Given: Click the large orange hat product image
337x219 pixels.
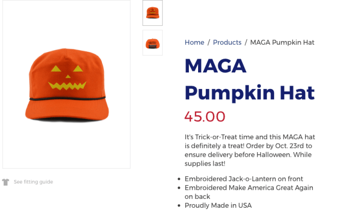Looking at the screenshot, I should (x=66, y=85).
